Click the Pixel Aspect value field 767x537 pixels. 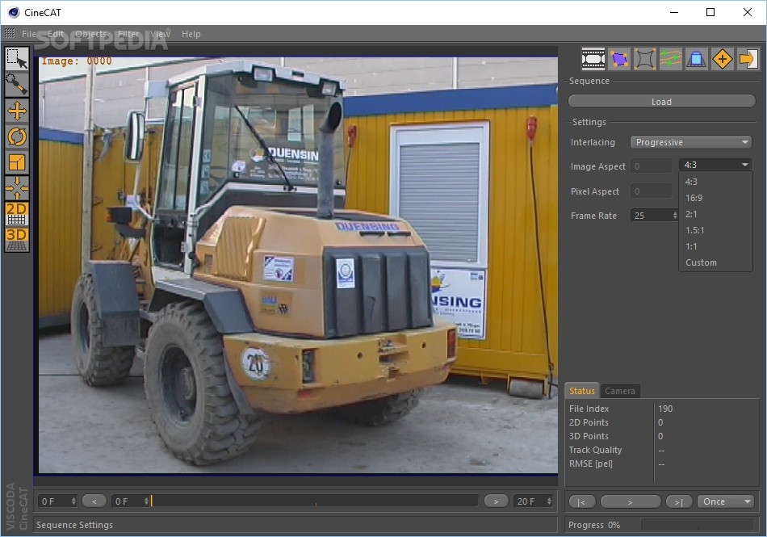pos(651,191)
